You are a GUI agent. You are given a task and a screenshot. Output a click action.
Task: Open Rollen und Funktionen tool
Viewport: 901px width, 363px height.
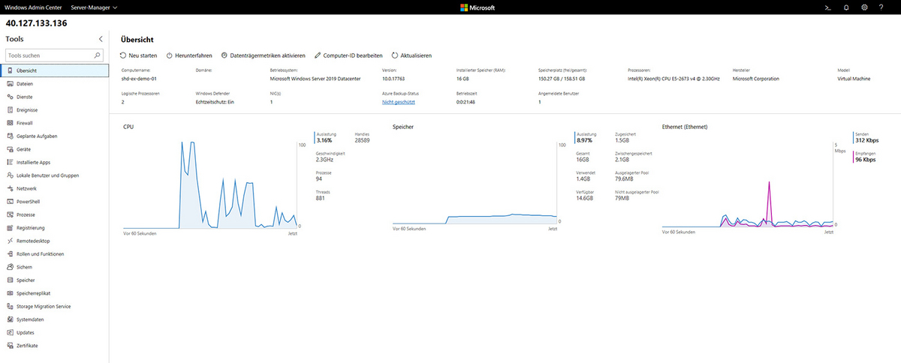[41, 254]
